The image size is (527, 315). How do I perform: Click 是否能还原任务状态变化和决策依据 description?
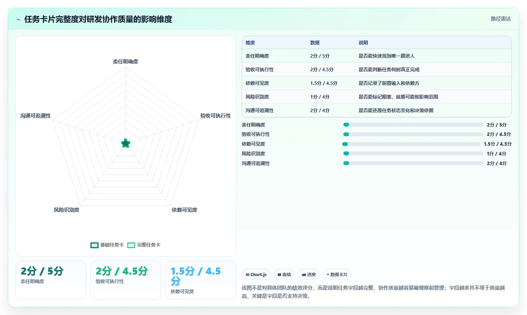pos(396,111)
